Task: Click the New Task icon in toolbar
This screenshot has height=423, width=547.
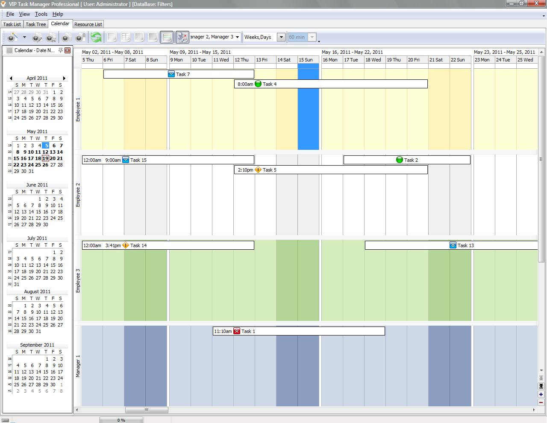Action: [x=12, y=38]
